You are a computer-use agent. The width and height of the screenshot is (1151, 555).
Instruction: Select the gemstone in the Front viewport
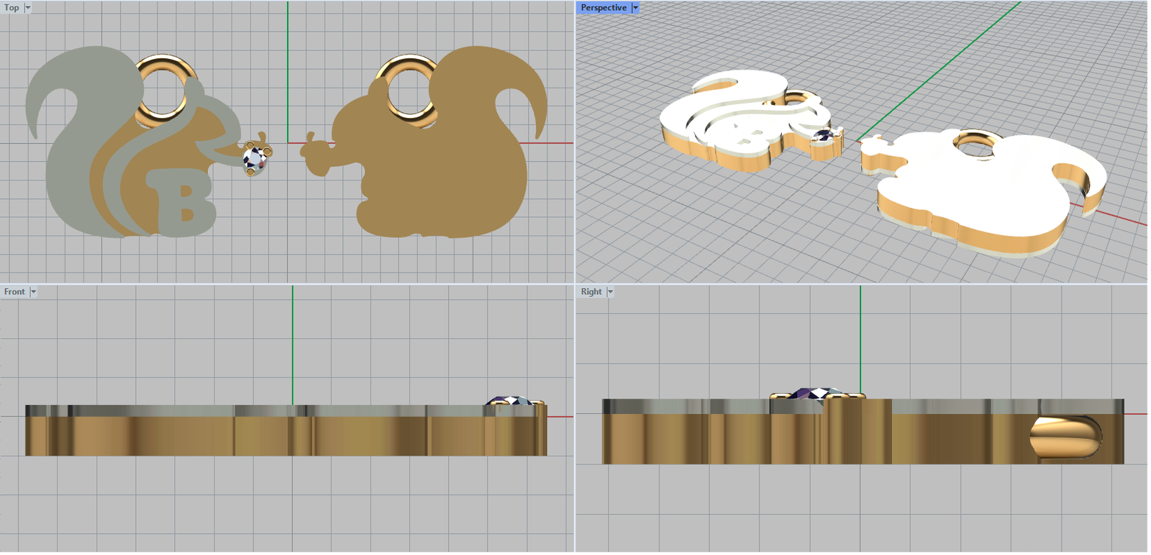(x=510, y=401)
